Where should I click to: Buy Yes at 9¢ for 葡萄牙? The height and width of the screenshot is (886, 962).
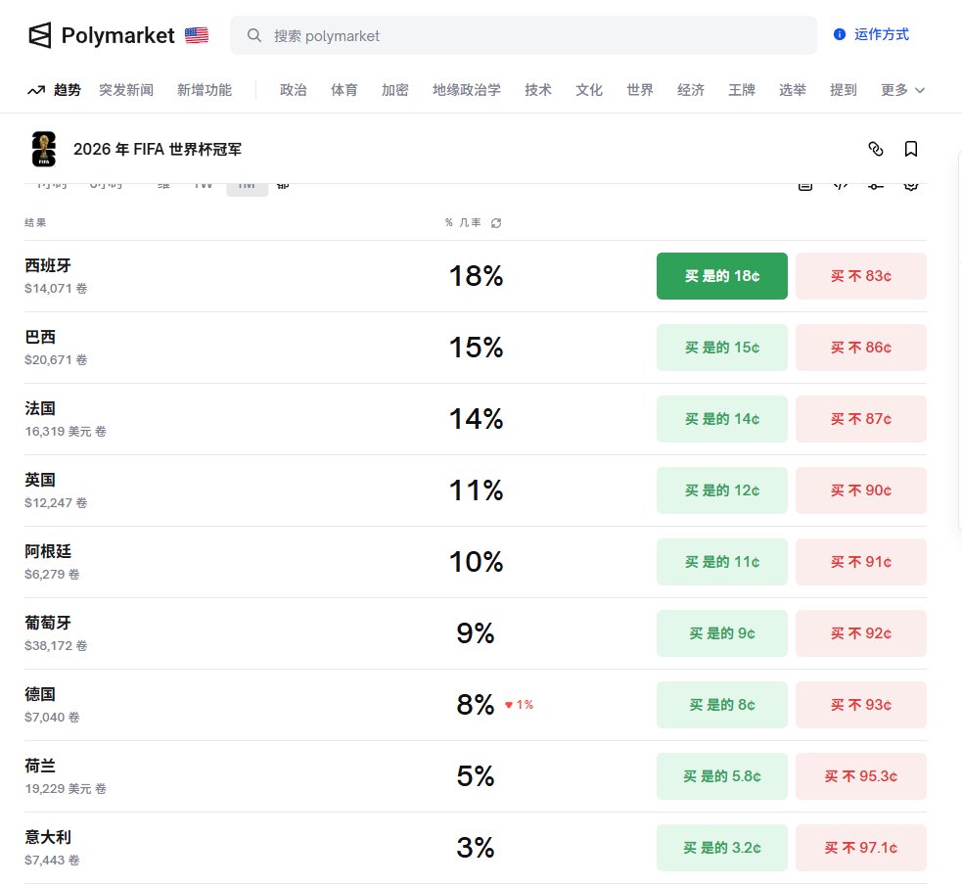coord(722,633)
